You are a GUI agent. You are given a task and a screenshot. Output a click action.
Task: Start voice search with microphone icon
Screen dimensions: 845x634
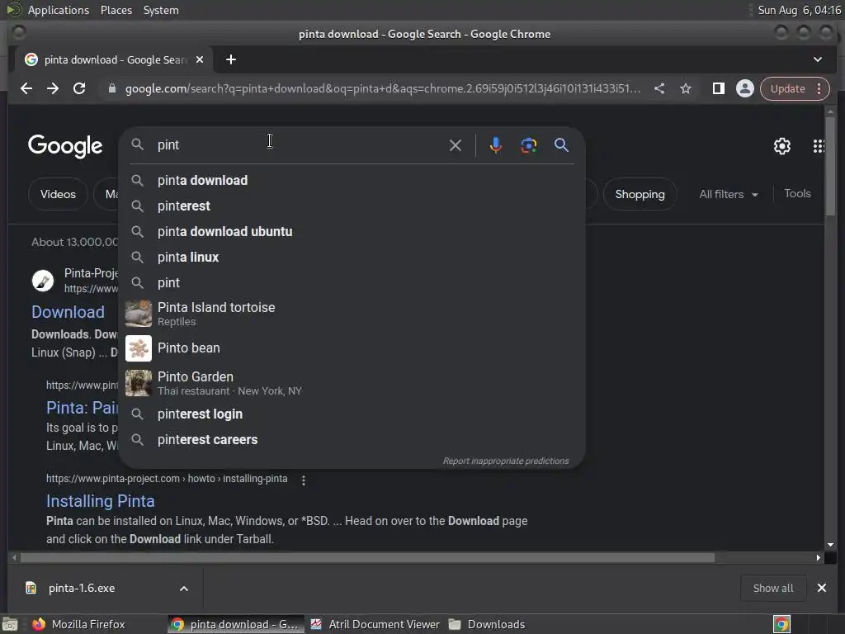tap(495, 145)
